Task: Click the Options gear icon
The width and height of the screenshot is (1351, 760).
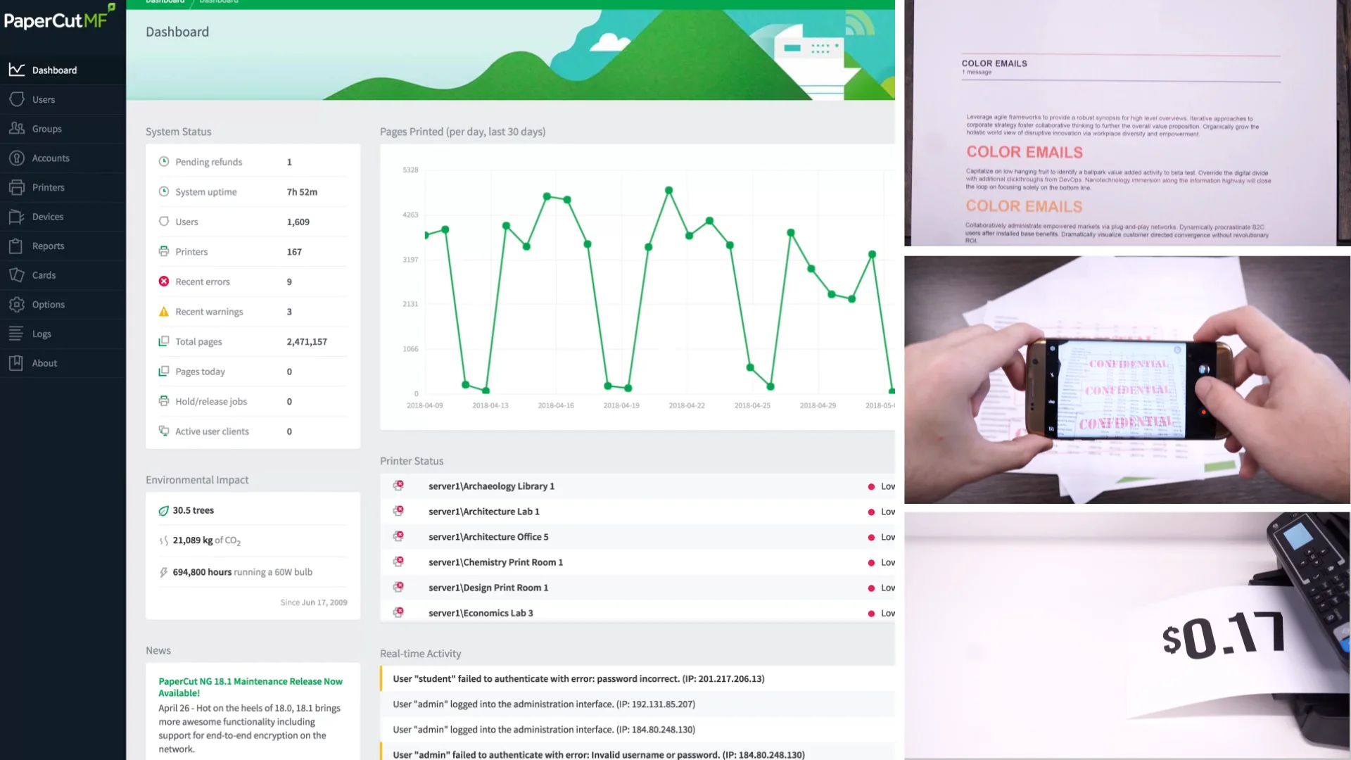Action: pos(17,305)
